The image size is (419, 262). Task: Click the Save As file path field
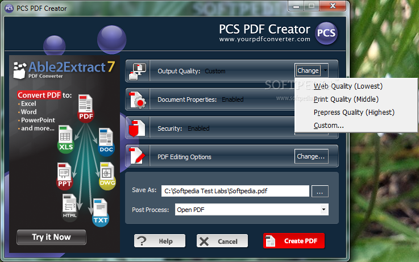click(x=235, y=191)
